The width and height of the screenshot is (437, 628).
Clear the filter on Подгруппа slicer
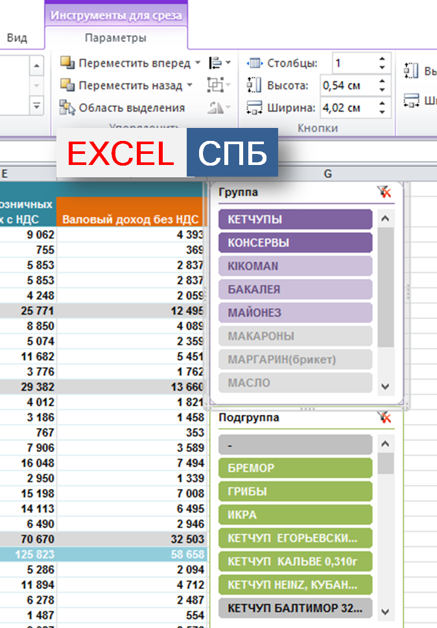pyautogui.click(x=384, y=418)
